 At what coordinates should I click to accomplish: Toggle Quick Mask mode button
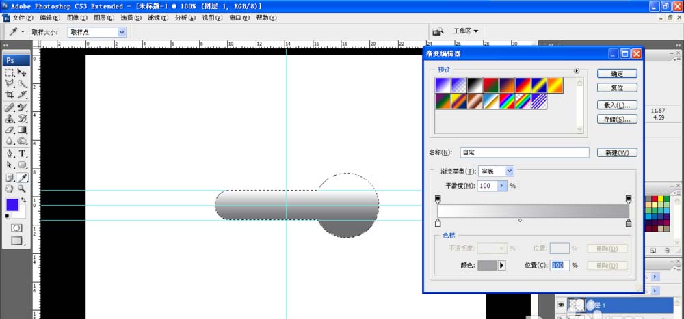[x=16, y=227]
